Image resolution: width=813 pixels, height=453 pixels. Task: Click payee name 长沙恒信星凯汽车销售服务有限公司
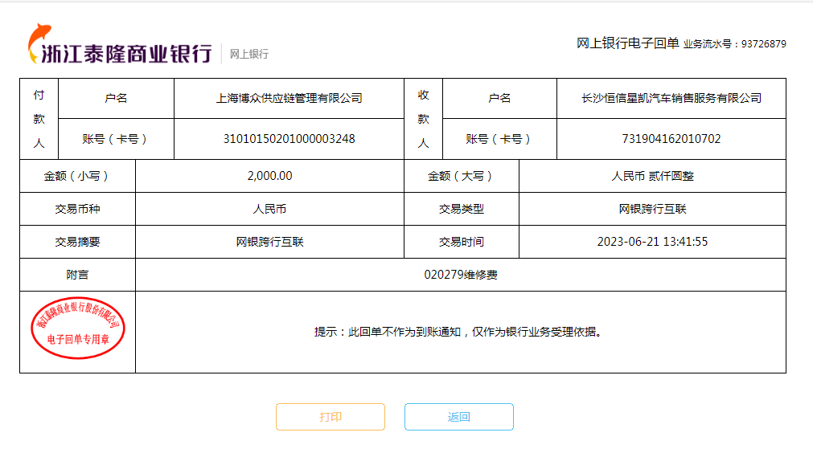671,98
